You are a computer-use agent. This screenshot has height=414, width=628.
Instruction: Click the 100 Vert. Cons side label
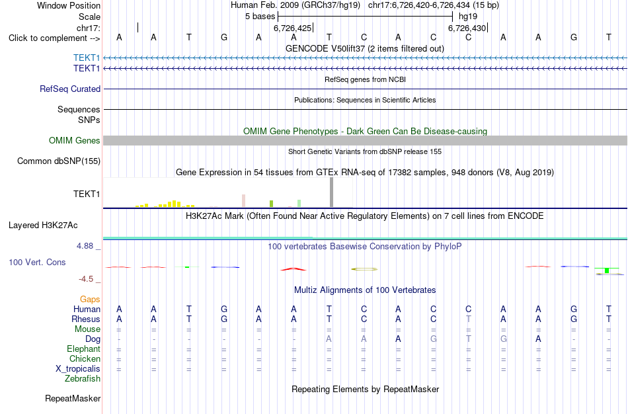37,262
